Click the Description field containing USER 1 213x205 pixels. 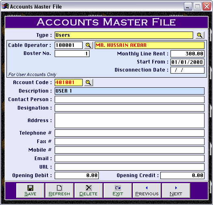[130, 91]
